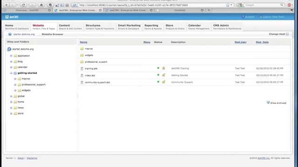Expand the news folder node
This screenshot has height=167, width=298.
coord(11,108)
